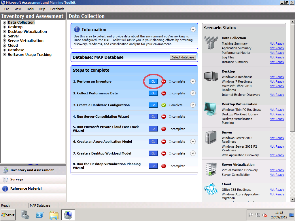This screenshot has height=221, width=295.
Task: Click red status icon for Desktop Virtualization Planning Wizard
Action: pos(164,166)
